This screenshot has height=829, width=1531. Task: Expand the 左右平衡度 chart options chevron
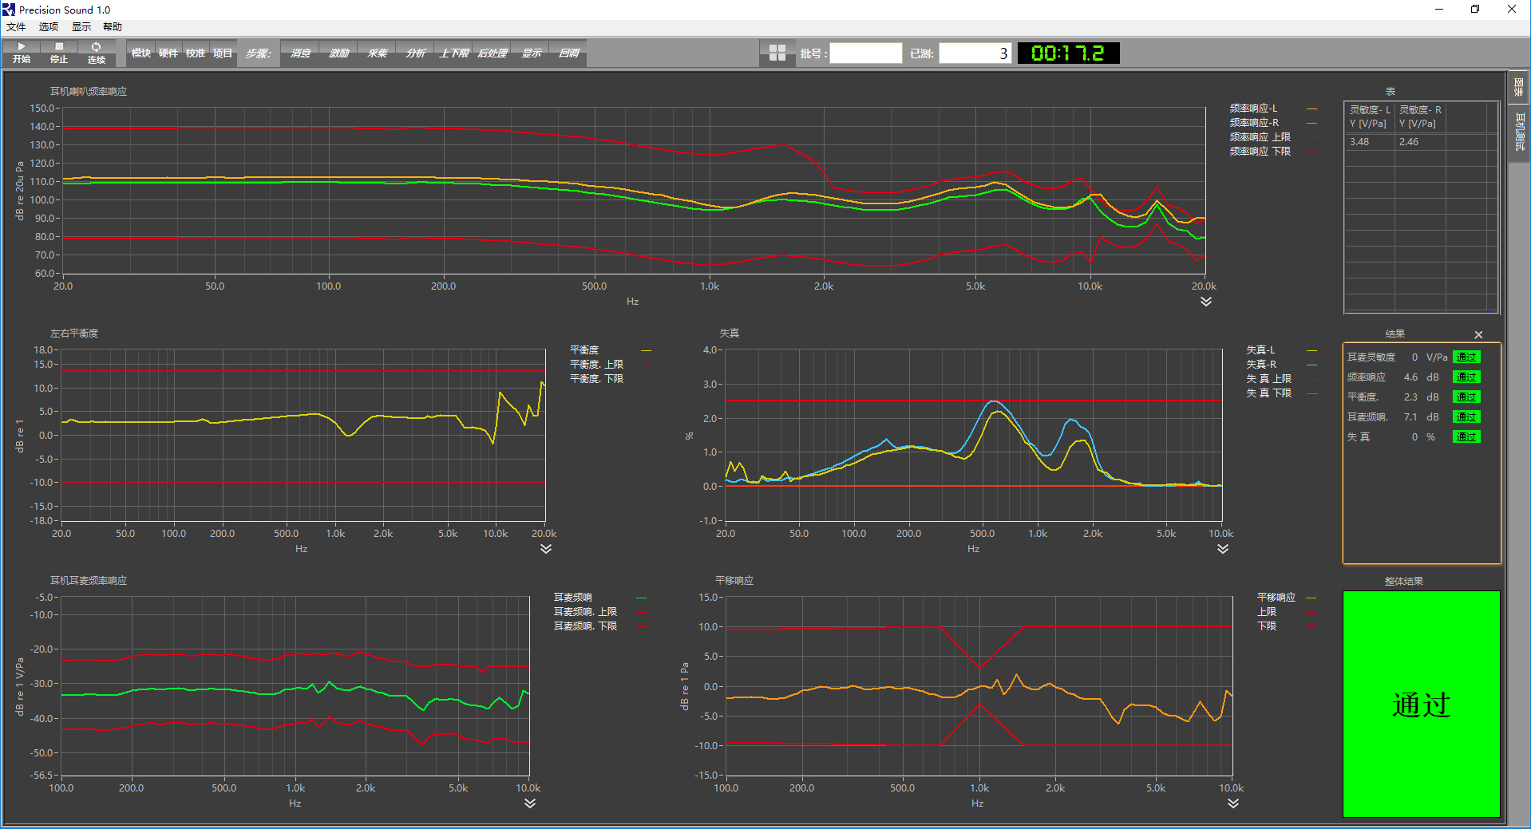pos(546,549)
